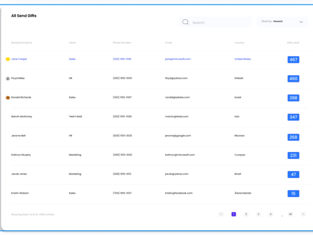313x235 pixels.
Task: Click the Country column header
Action: coord(239,43)
